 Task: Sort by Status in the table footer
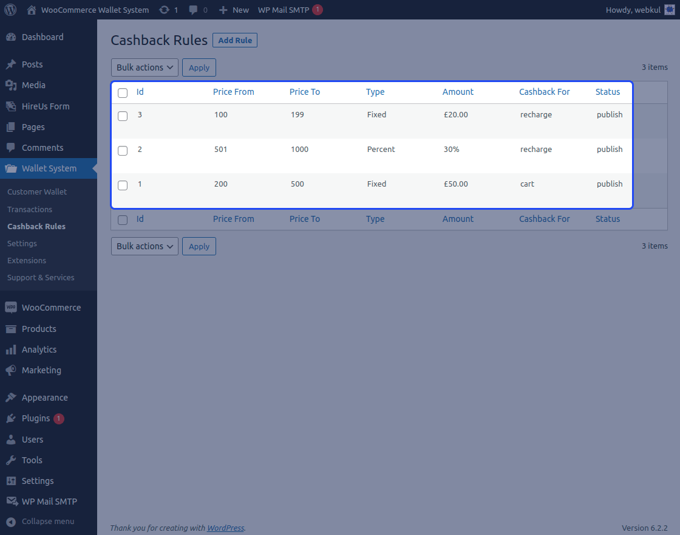tap(608, 219)
